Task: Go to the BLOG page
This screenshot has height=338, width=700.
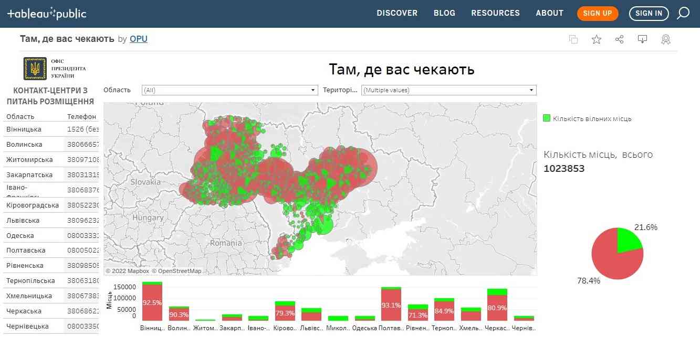Action: 444,14
